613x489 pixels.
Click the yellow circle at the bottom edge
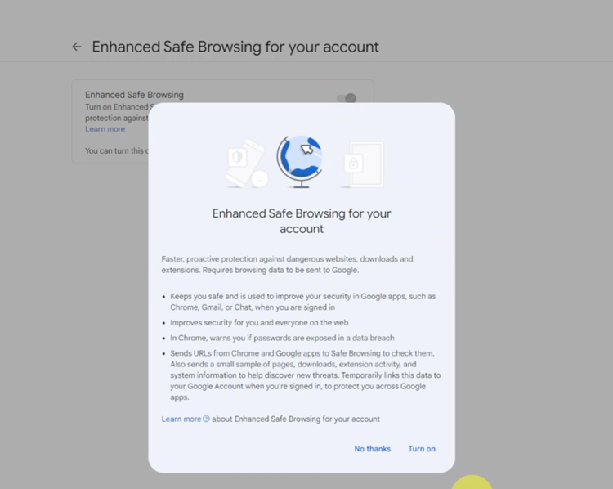coord(472,482)
